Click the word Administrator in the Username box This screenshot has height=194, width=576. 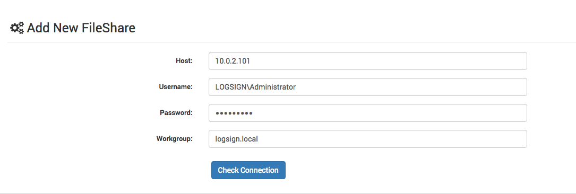273,87
